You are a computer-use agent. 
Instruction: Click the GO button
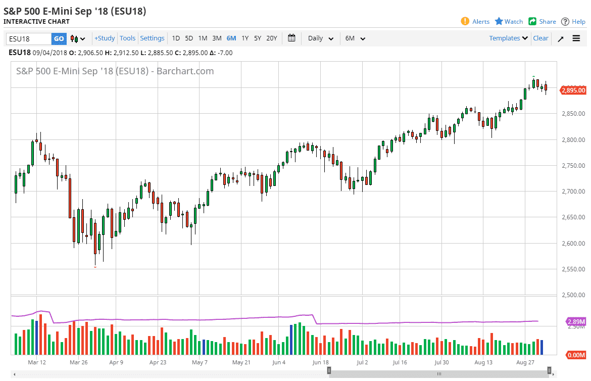[59, 38]
